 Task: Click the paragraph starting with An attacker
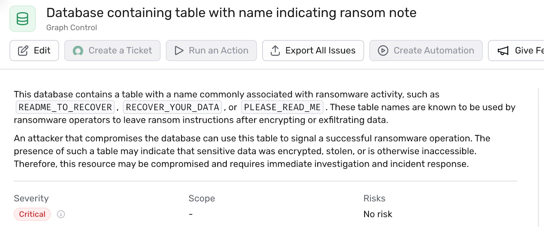point(252,151)
